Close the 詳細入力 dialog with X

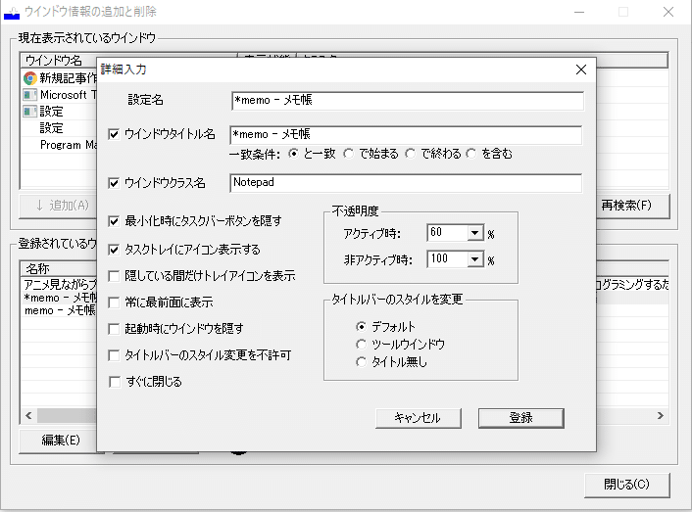[x=581, y=70]
